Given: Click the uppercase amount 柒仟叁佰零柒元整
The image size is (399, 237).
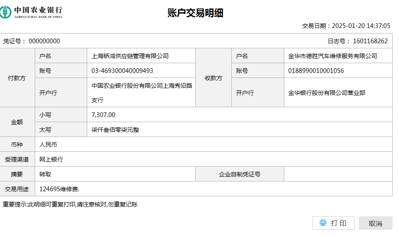Looking at the screenshot, I should point(115,130).
